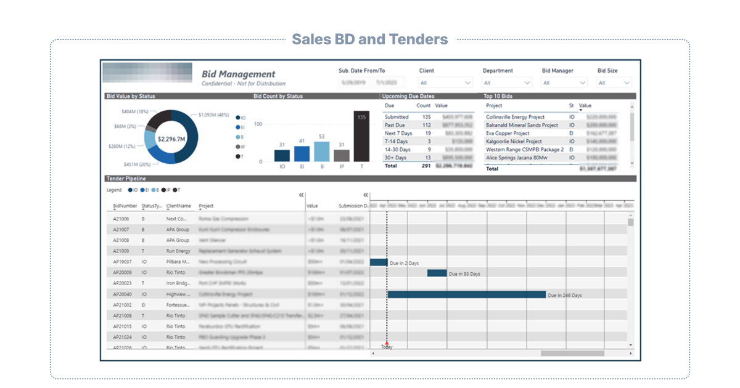This screenshot has height=388, width=740.
Task: Select the IP legend entry beside the bar chart
Action: click(x=240, y=147)
